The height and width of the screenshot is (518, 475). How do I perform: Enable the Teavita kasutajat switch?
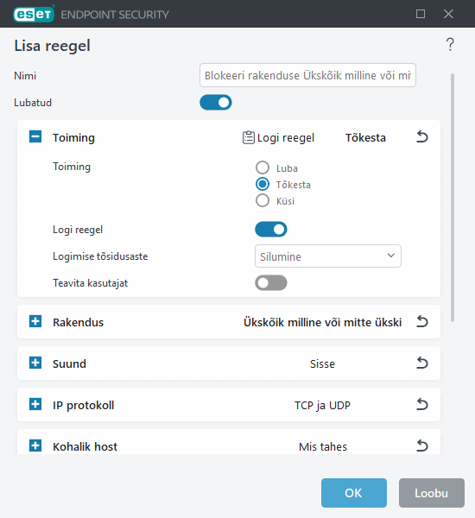pos(270,283)
